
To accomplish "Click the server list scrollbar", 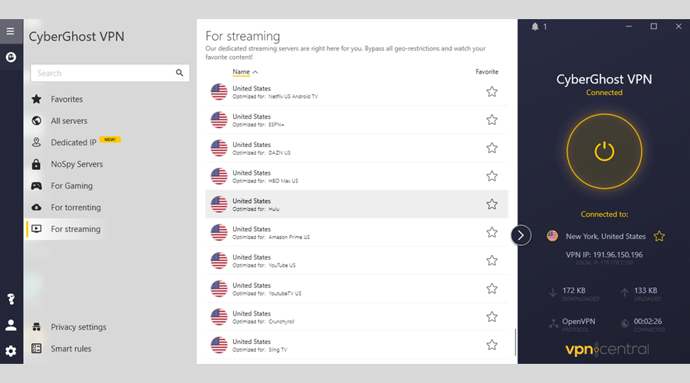I will point(514,341).
